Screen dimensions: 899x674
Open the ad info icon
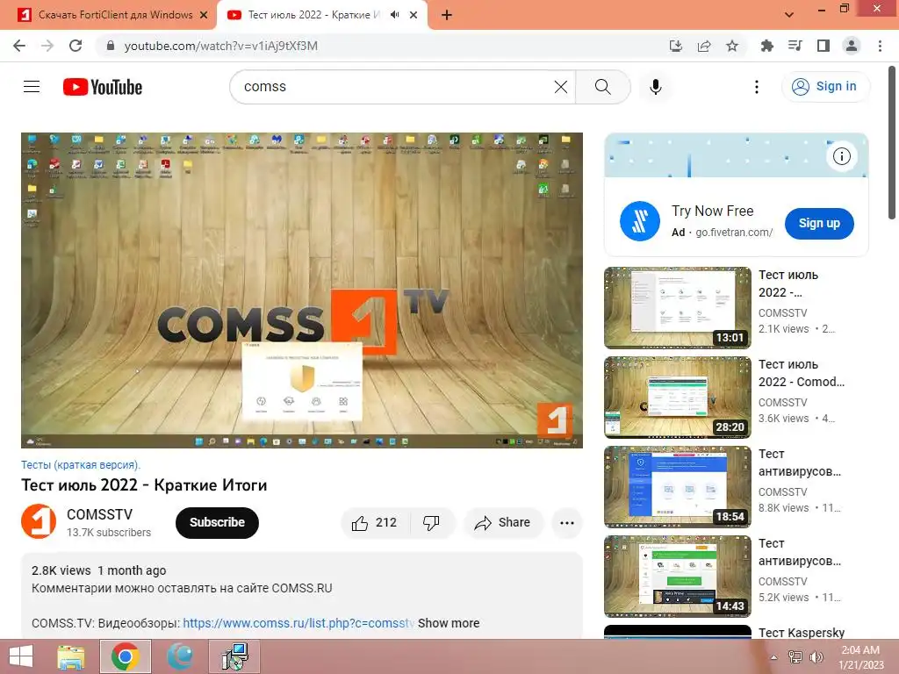[x=842, y=156]
